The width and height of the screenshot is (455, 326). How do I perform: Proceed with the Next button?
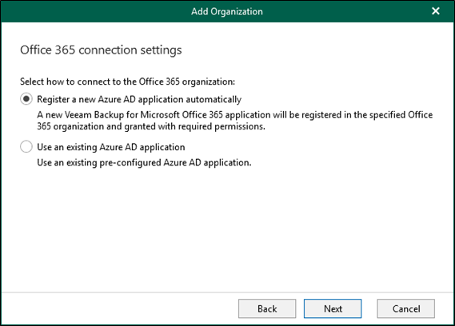tap(333, 308)
